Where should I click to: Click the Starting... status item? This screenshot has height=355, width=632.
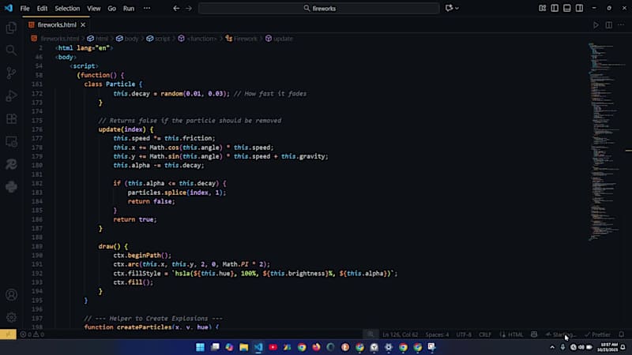(x=561, y=334)
